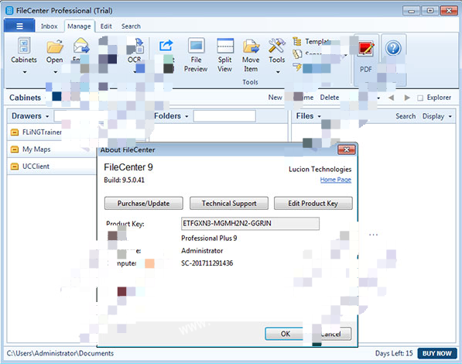
Task: Click the Product Key field
Action: point(250,223)
